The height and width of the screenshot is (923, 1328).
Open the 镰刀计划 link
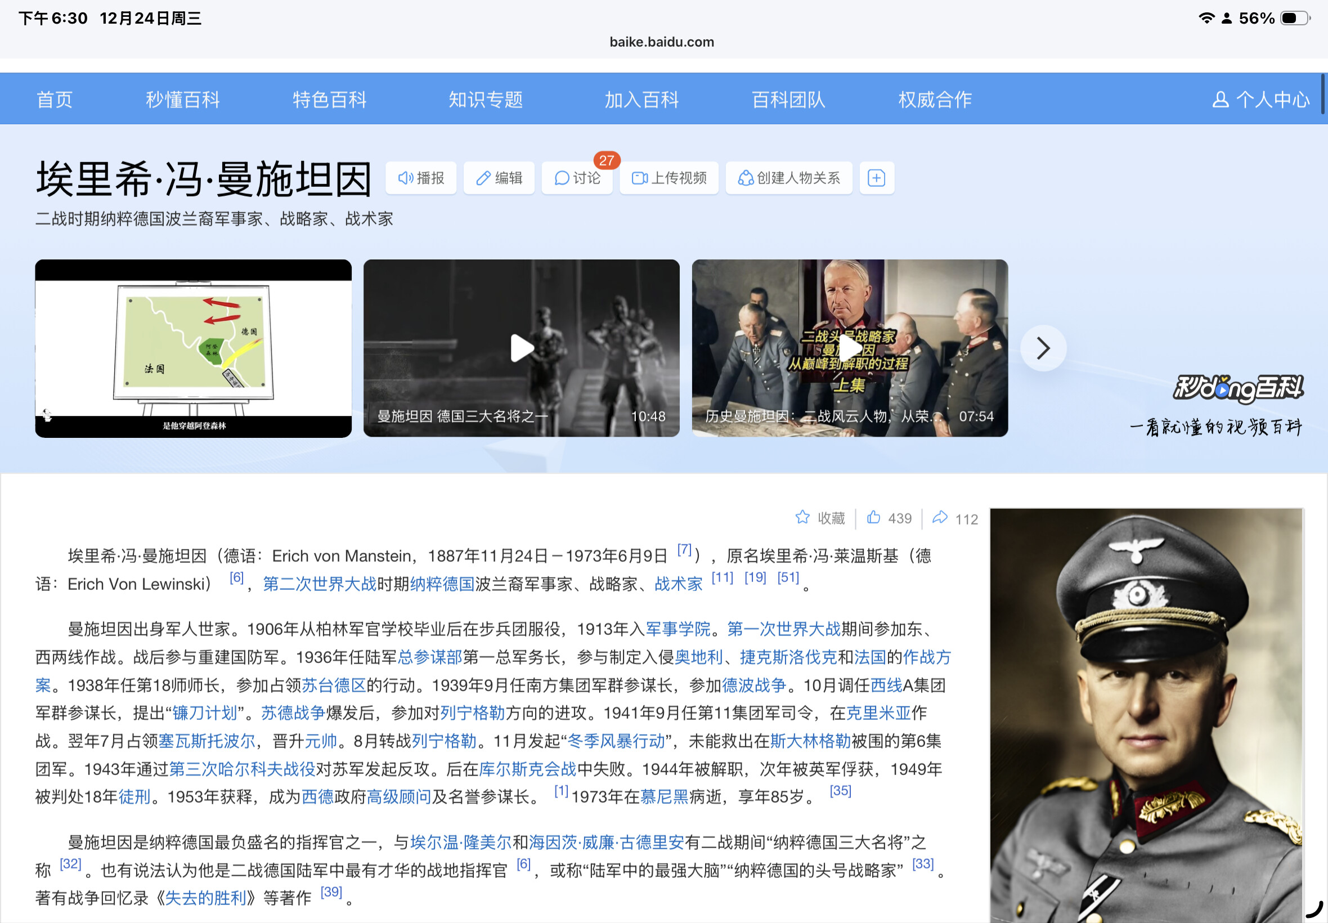(x=205, y=713)
